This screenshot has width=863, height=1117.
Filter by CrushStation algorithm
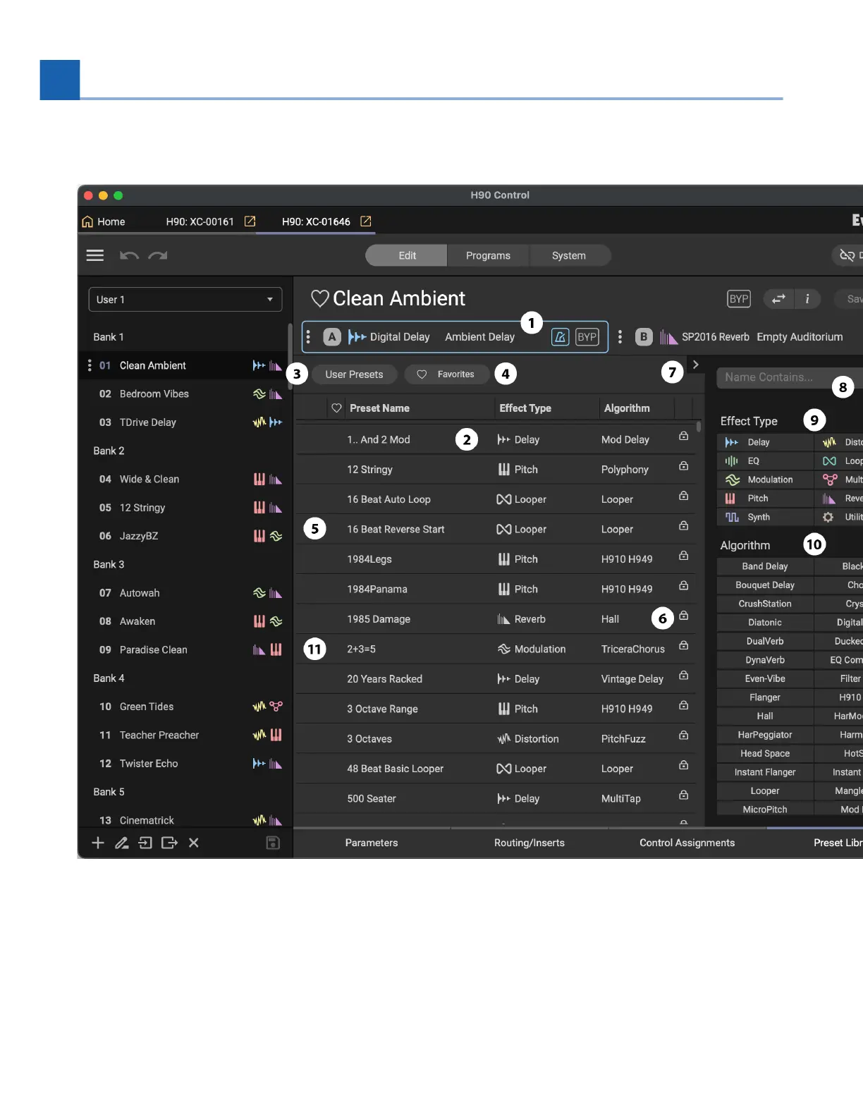coord(765,604)
